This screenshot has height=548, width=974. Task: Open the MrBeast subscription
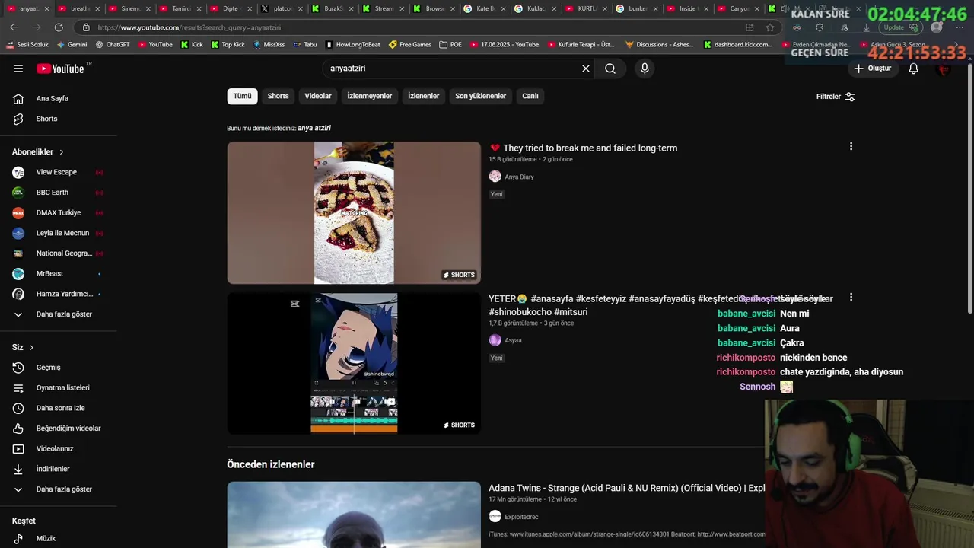tap(59, 273)
